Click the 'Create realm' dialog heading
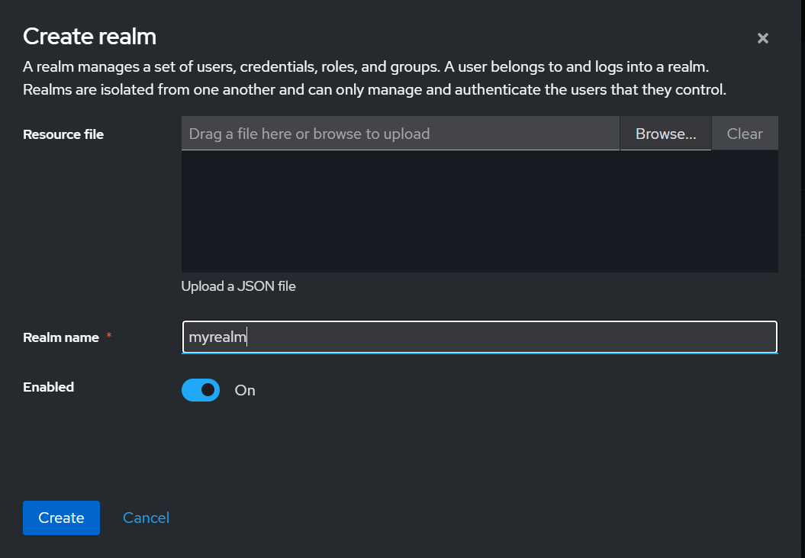 tap(89, 36)
